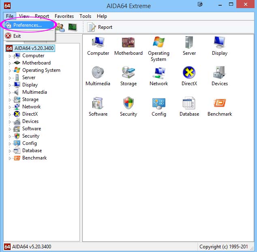Open the Benchmark icon in right pane

pyautogui.click(x=219, y=103)
